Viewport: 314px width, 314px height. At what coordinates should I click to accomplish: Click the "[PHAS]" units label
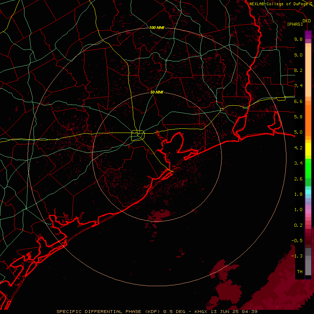pyautogui.click(x=295, y=24)
